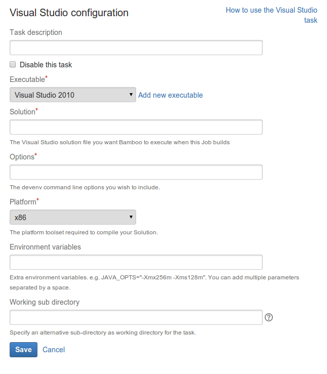Click the Executable dropdown arrow
327x374 pixels.
click(x=131, y=95)
